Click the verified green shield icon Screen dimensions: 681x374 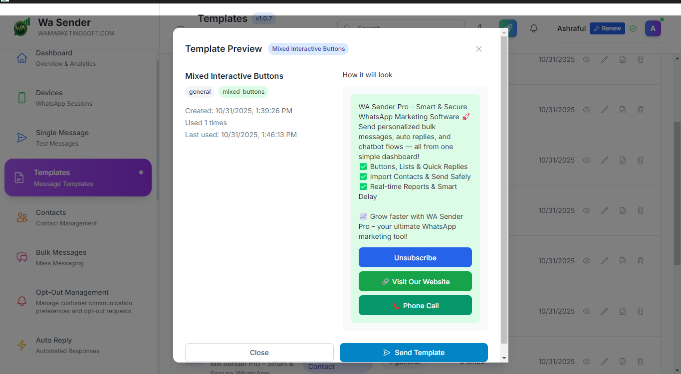click(x=633, y=28)
